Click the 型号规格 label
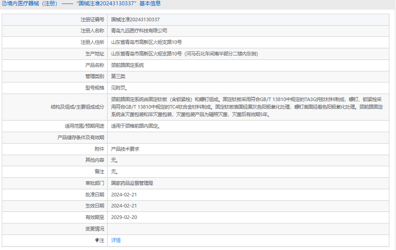The height and width of the screenshot is (250, 396). click(x=95, y=88)
